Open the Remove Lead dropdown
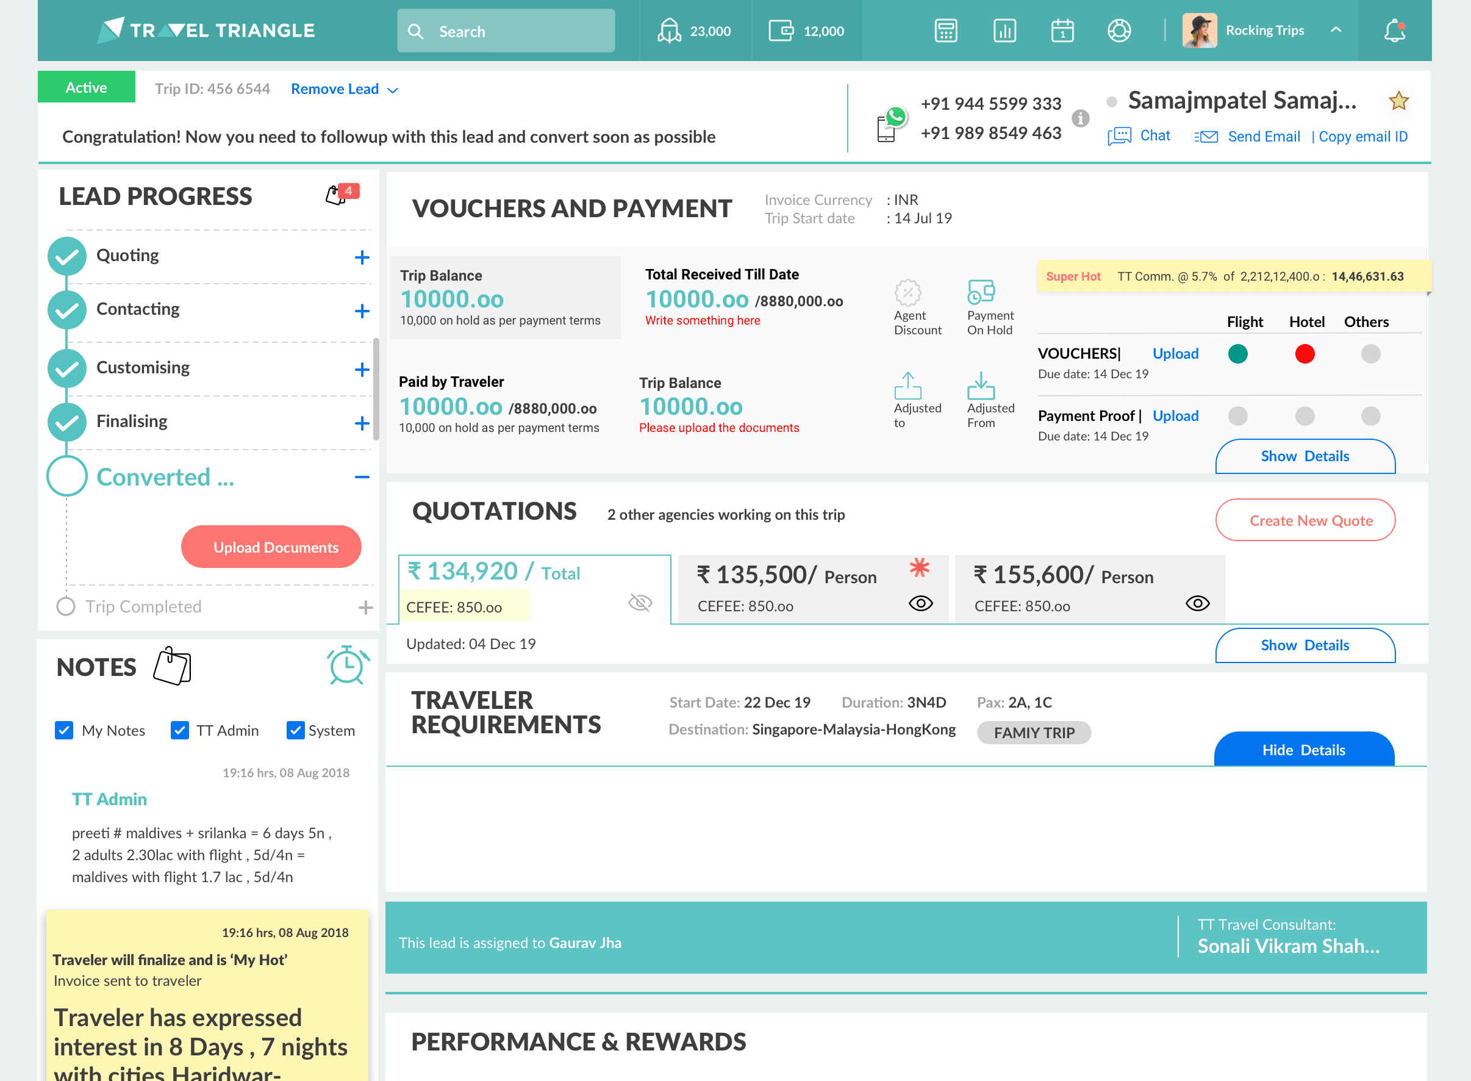The image size is (1471, 1081). pyautogui.click(x=344, y=89)
